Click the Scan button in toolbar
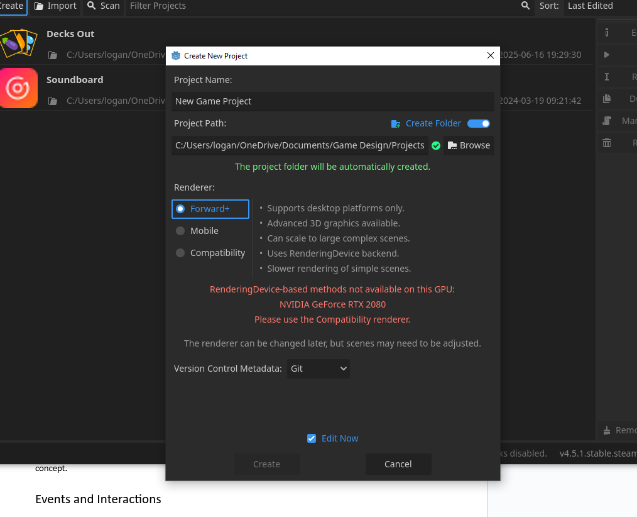637x517 pixels. pyautogui.click(x=103, y=6)
